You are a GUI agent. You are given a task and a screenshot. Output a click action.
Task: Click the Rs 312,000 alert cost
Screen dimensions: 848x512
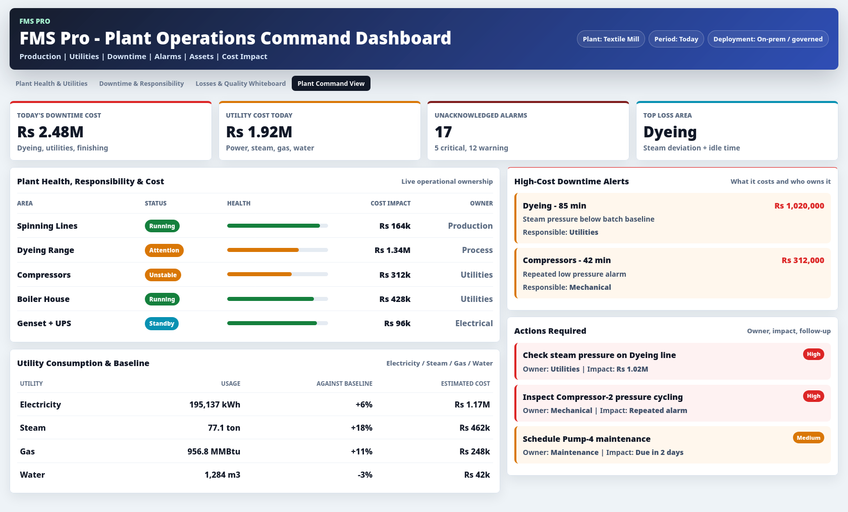click(803, 260)
